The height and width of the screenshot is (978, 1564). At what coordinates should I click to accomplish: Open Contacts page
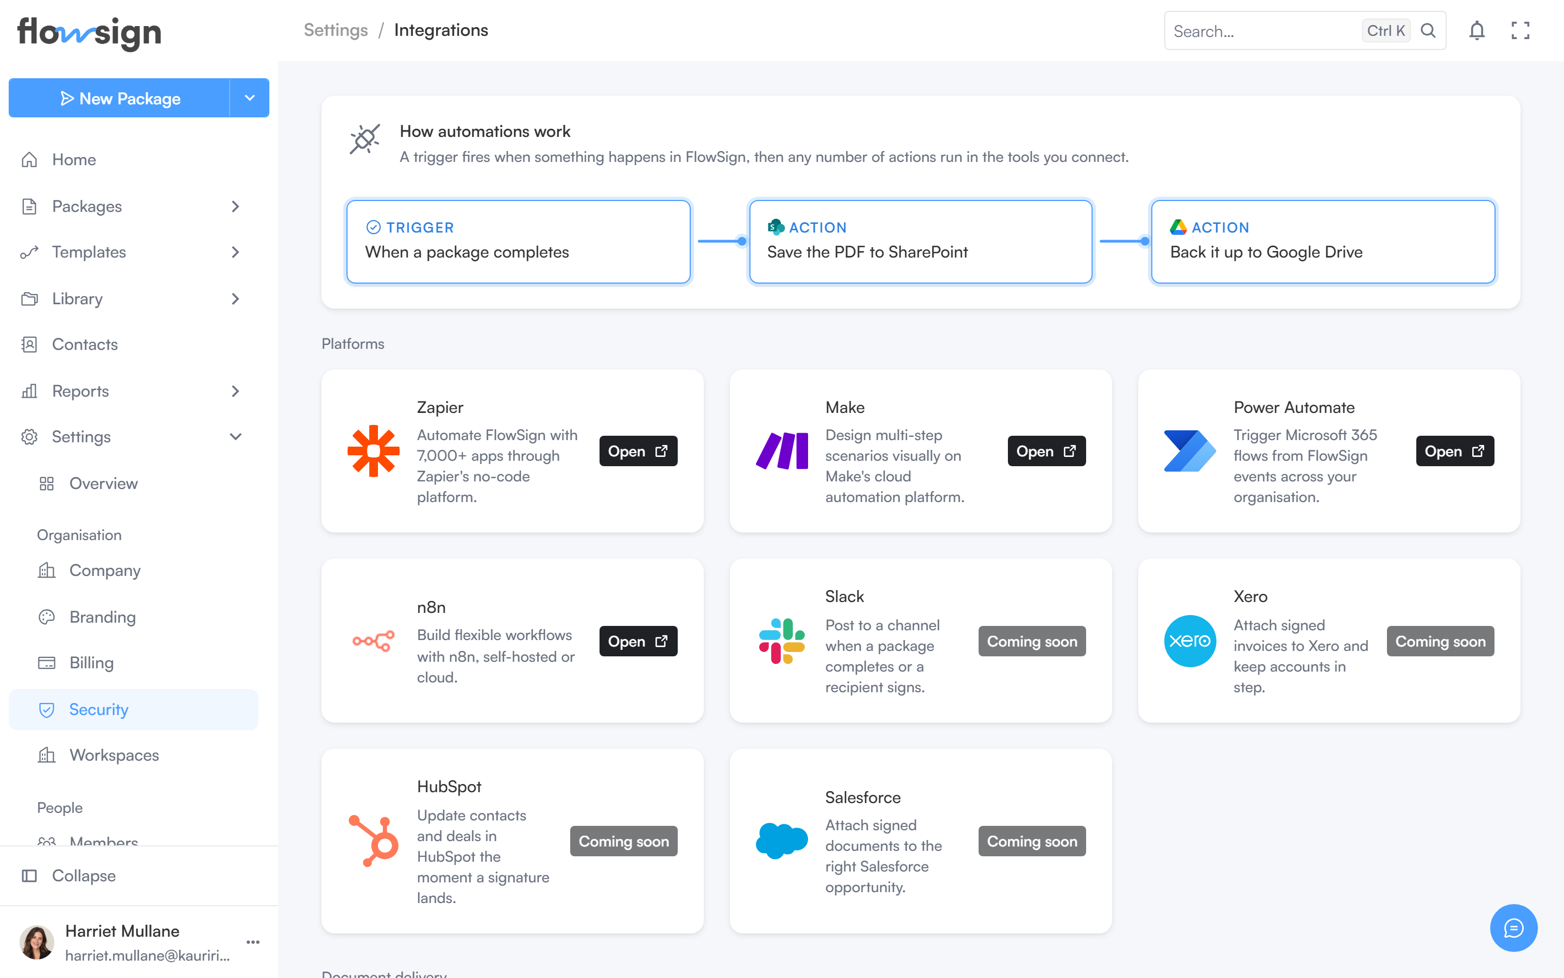[134, 345]
